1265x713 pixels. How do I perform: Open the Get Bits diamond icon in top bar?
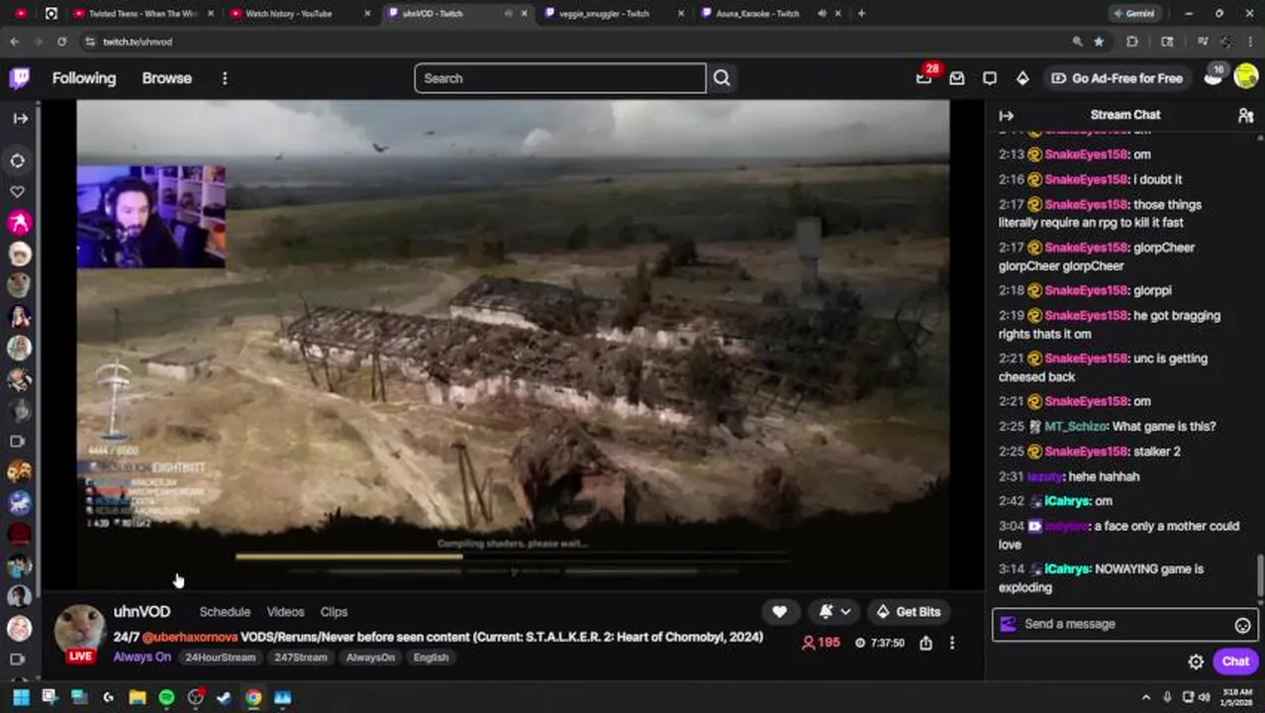[1022, 78]
